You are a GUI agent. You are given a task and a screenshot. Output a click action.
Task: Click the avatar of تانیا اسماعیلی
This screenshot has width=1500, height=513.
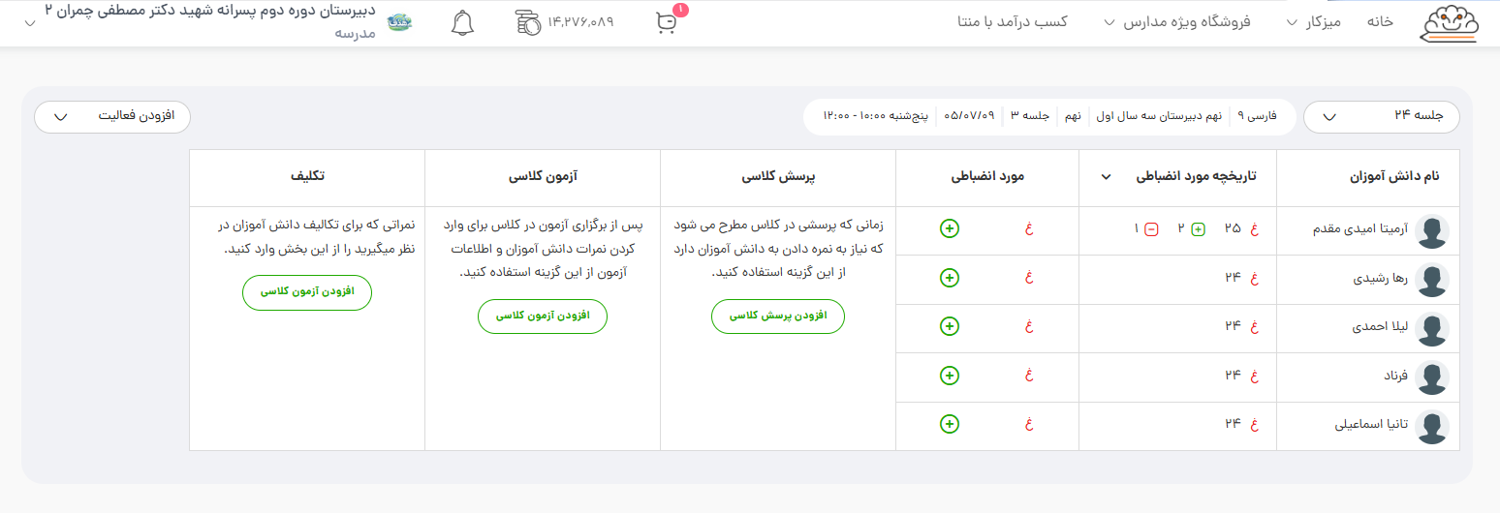click(1432, 426)
